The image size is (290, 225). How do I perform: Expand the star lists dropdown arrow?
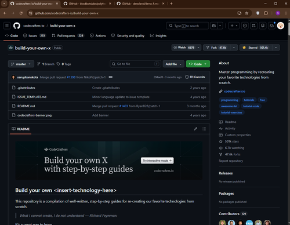point(276,48)
